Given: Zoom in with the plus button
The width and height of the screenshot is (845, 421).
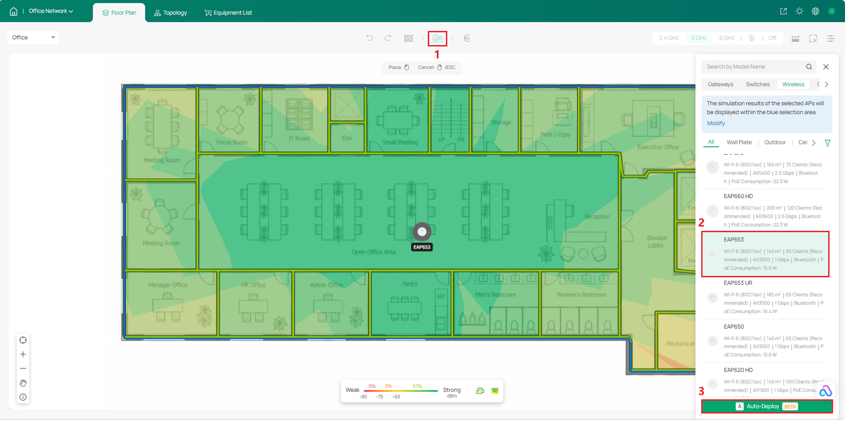Looking at the screenshot, I should point(23,355).
